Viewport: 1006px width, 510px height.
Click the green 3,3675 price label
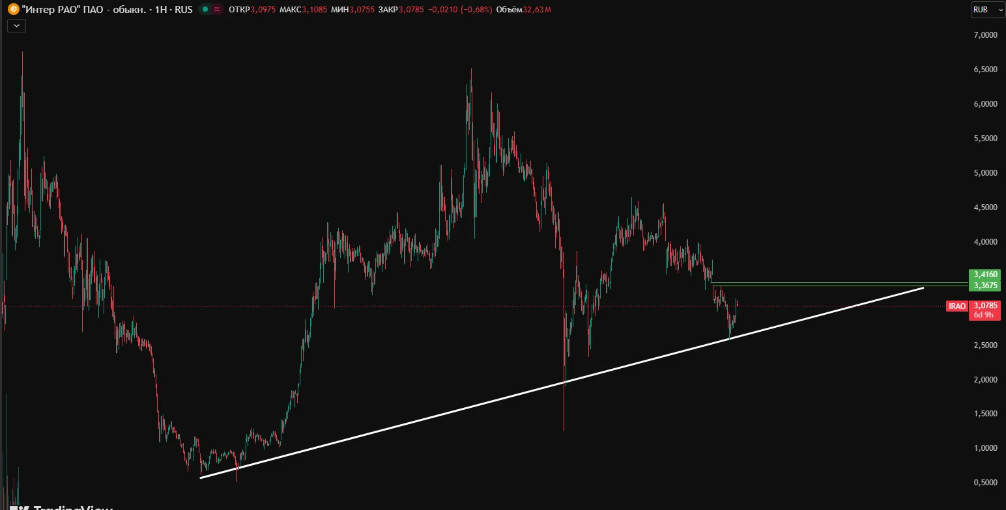click(x=984, y=286)
